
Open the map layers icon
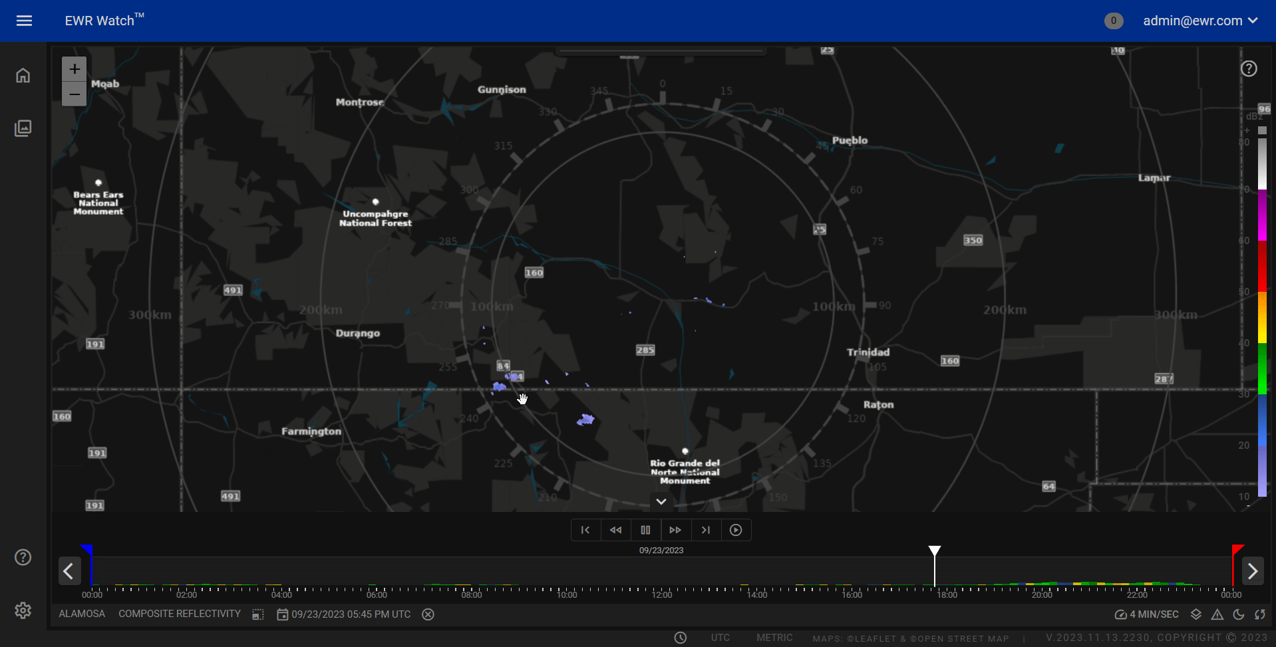click(1196, 614)
